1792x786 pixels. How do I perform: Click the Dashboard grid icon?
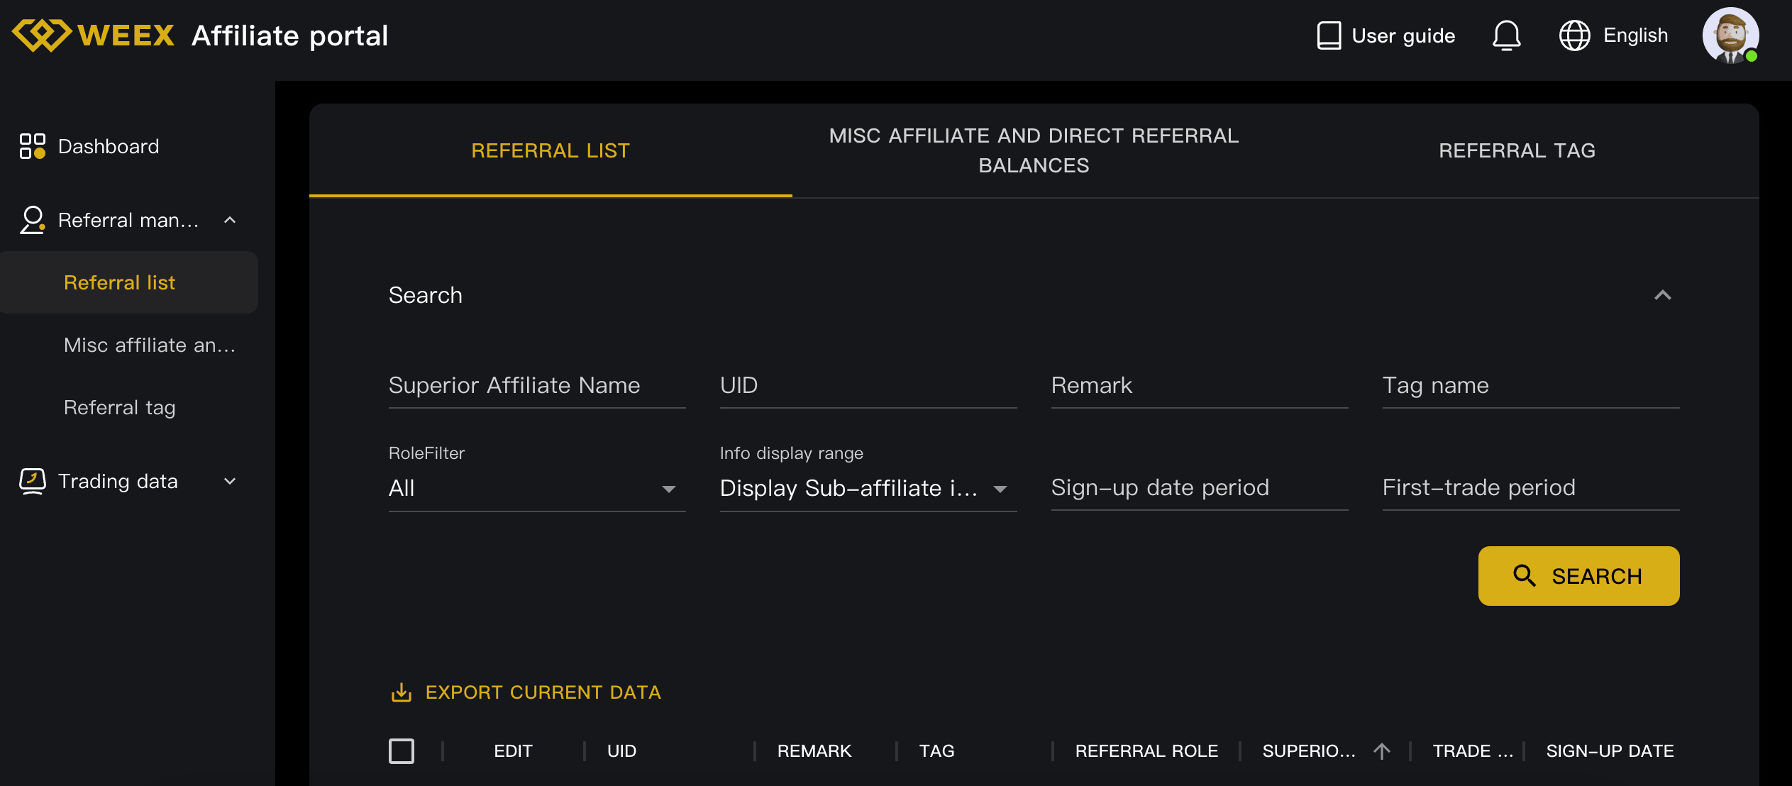33,146
